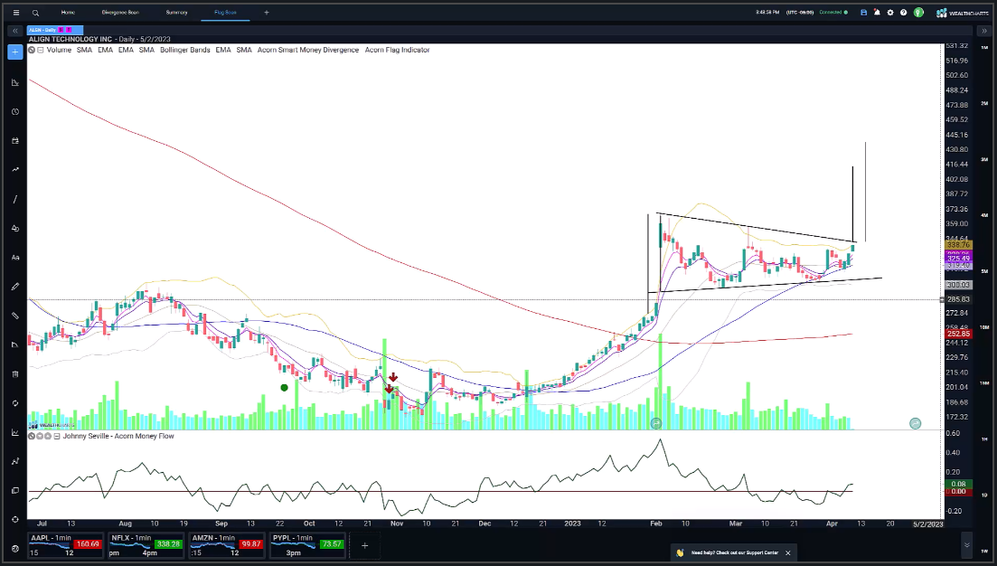Switch to the Divergence Scan tab
Viewport: 997px width, 566px height.
pos(120,12)
